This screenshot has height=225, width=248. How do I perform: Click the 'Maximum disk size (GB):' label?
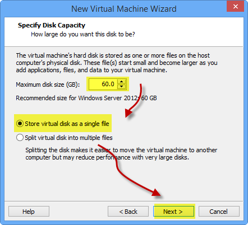point(48,85)
